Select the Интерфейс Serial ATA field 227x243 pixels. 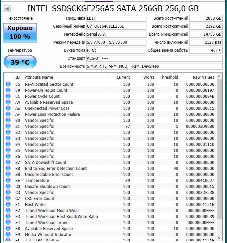click(x=116, y=34)
